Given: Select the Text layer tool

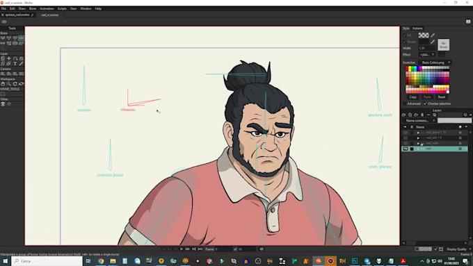Looking at the screenshot, I should click(15, 64).
